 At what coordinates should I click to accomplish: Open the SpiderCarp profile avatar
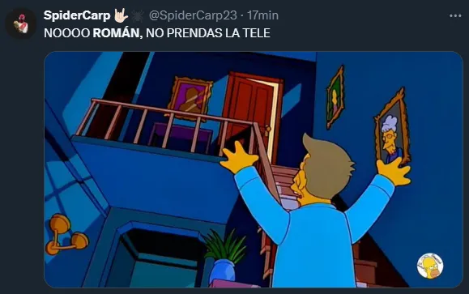pyautogui.click(x=20, y=23)
